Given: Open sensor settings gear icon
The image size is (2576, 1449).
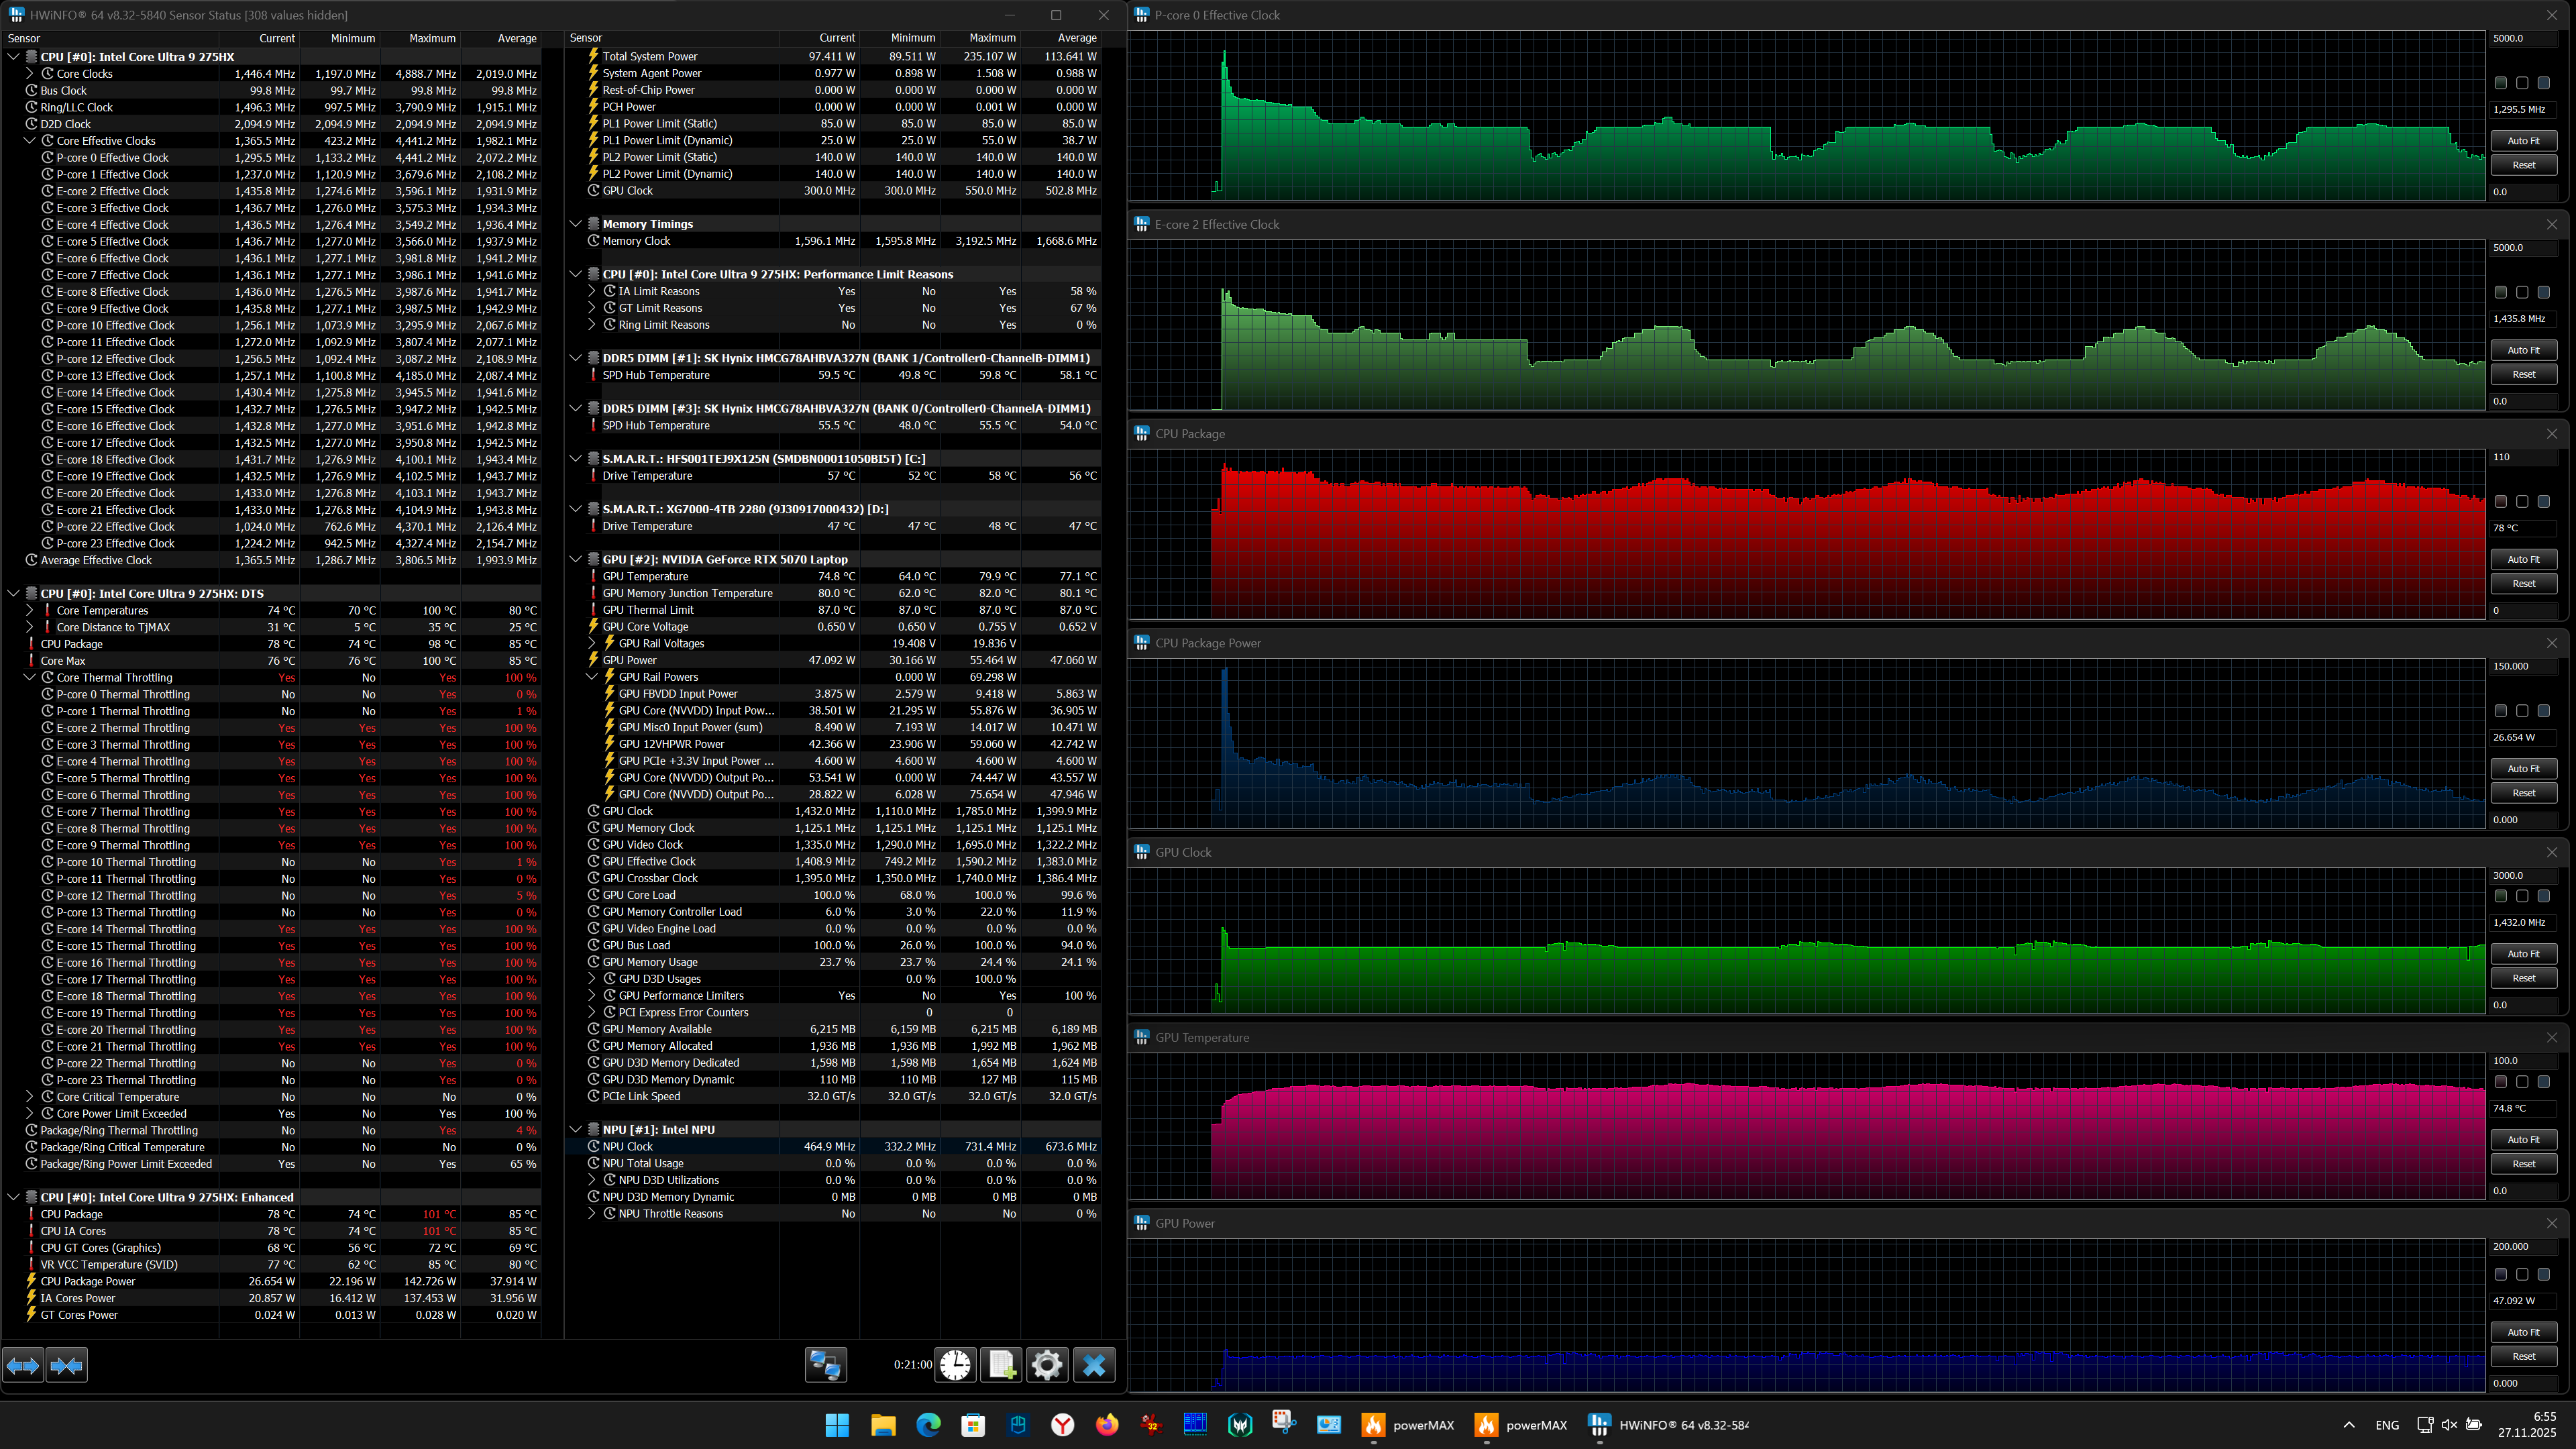Looking at the screenshot, I should tap(1047, 1365).
